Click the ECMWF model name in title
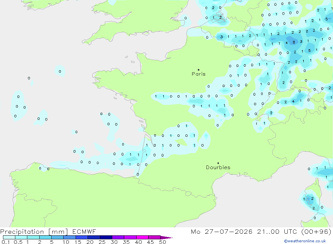Image resolution: width=333 pixels, height=244 pixels. click(x=84, y=231)
